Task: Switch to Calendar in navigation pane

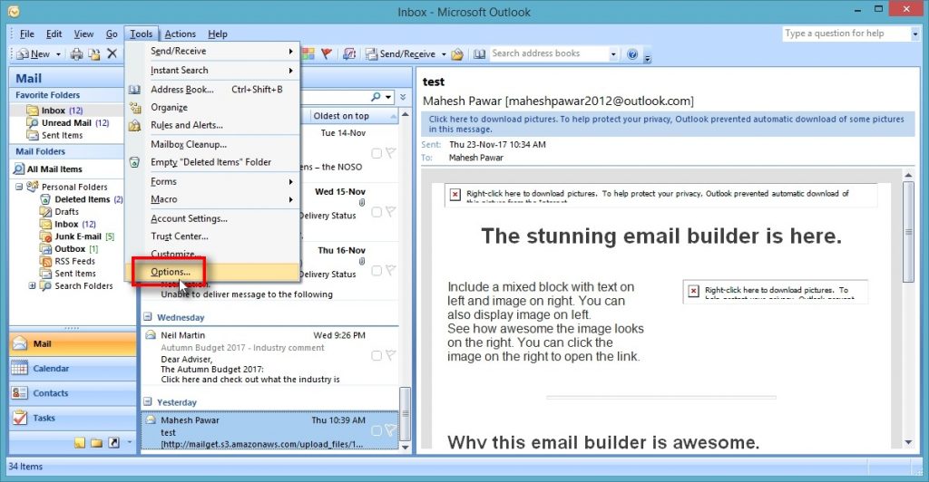Action: pyautogui.click(x=73, y=369)
